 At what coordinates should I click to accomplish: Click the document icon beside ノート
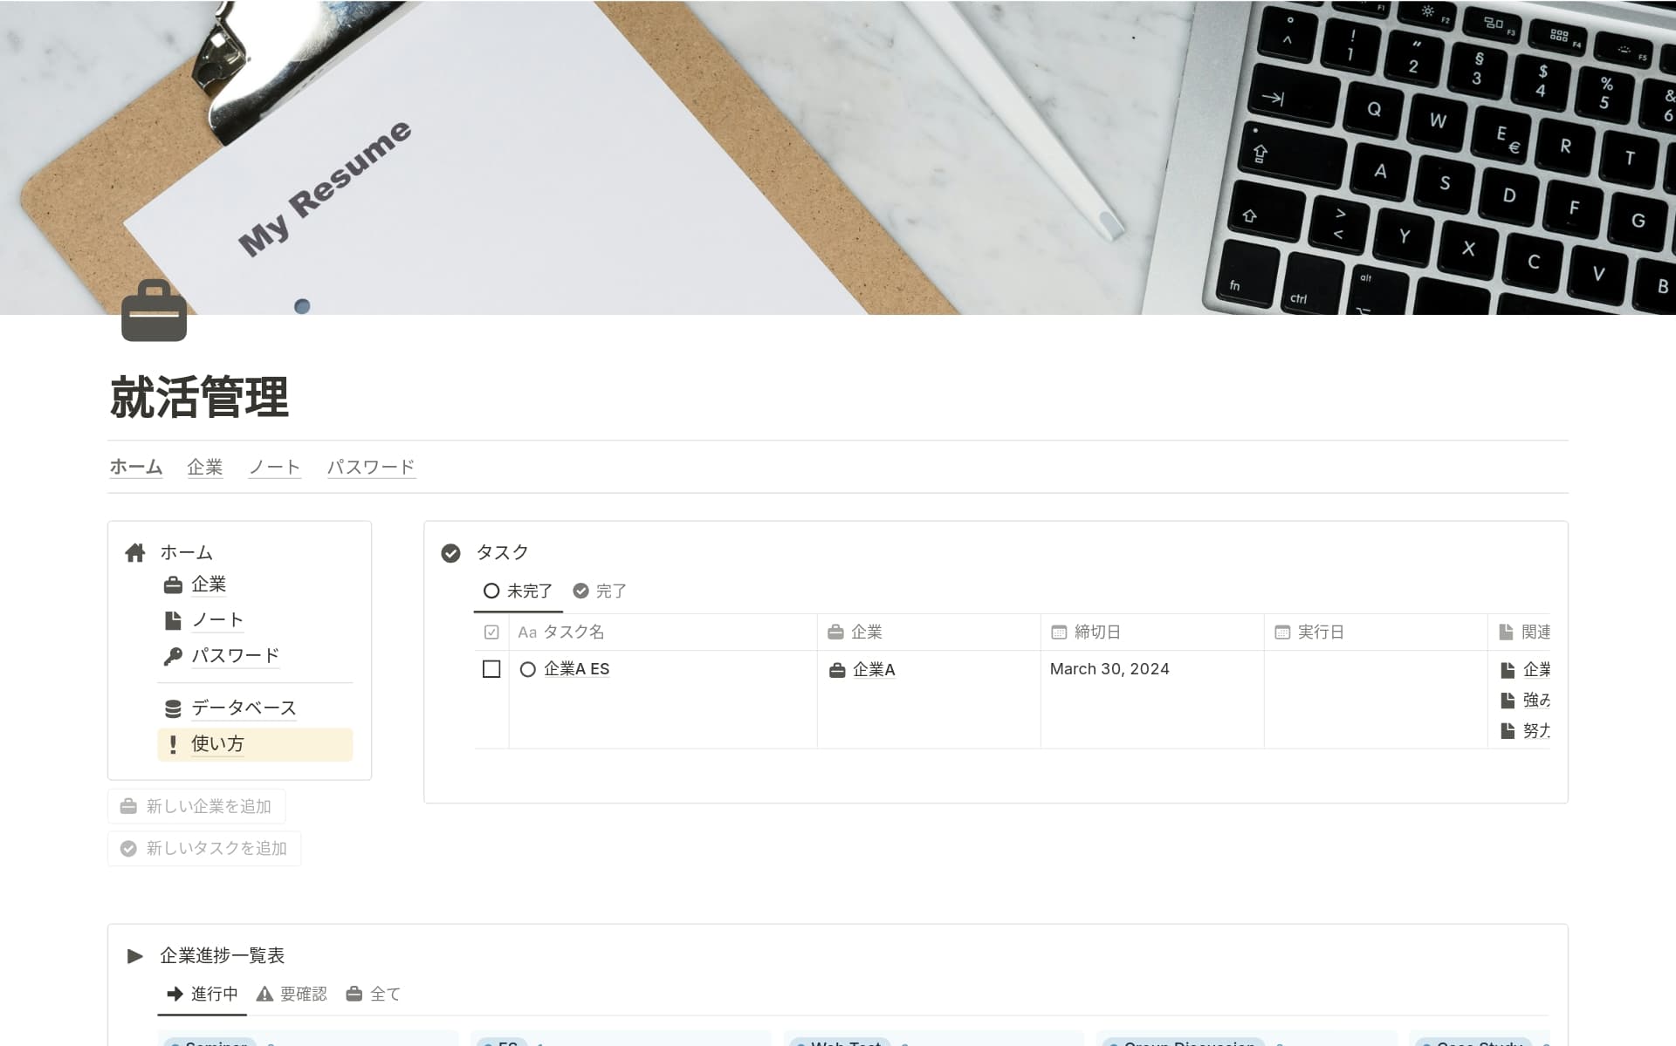point(173,620)
